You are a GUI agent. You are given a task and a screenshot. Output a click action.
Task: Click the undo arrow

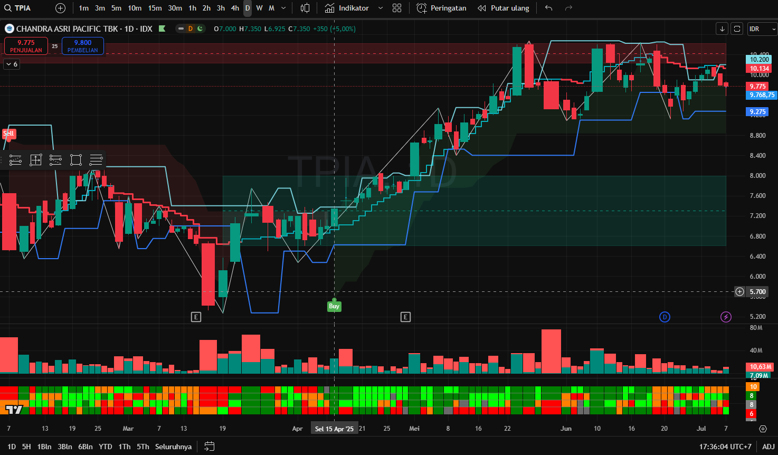tap(549, 8)
